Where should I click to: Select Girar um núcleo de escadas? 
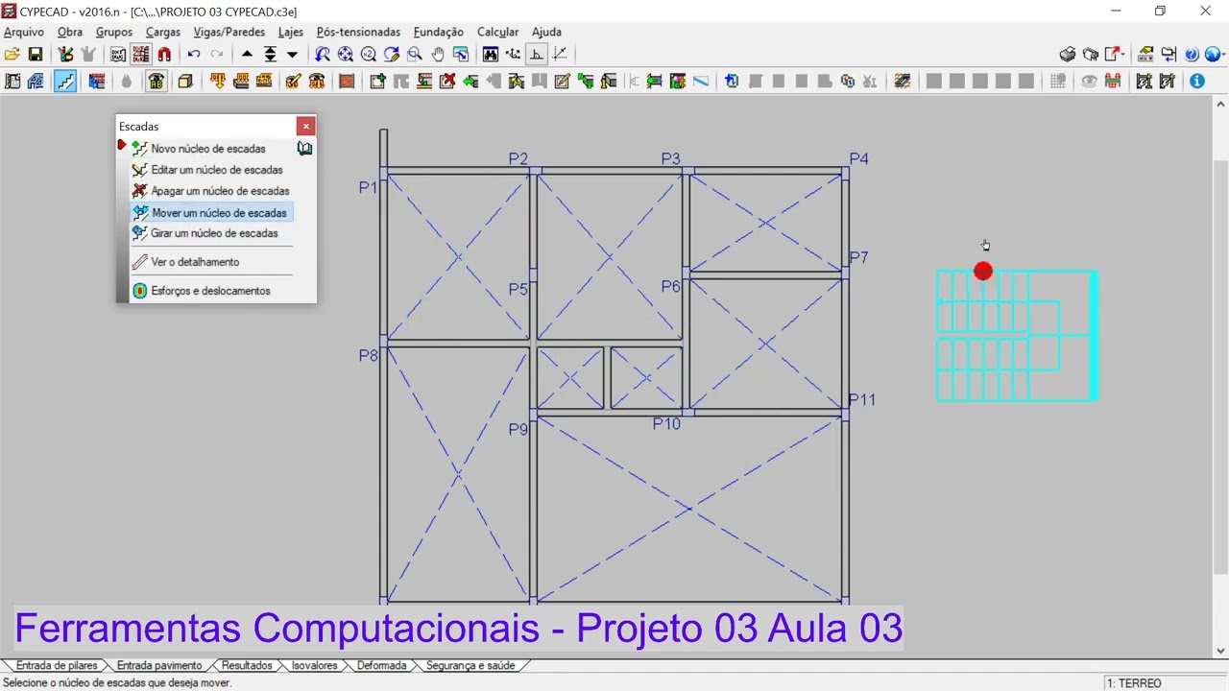(214, 233)
